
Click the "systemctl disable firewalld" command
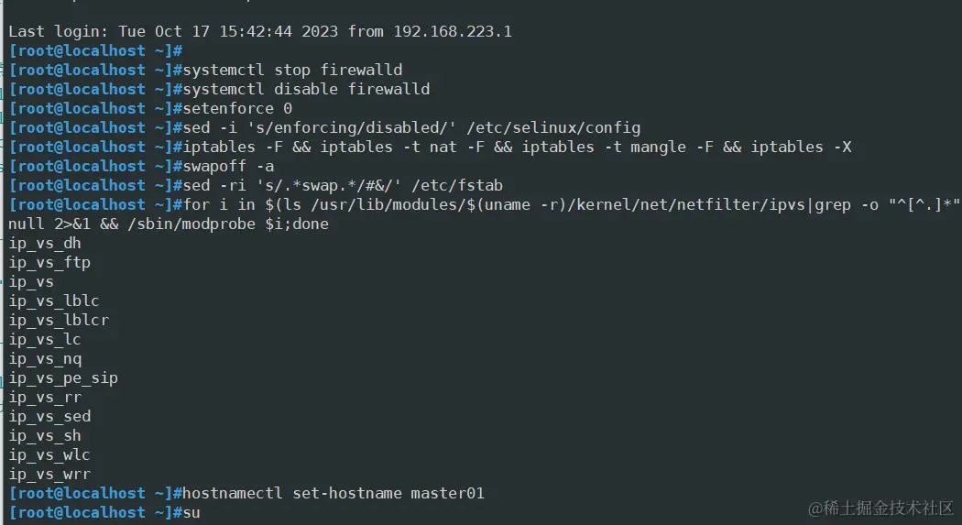(x=306, y=89)
